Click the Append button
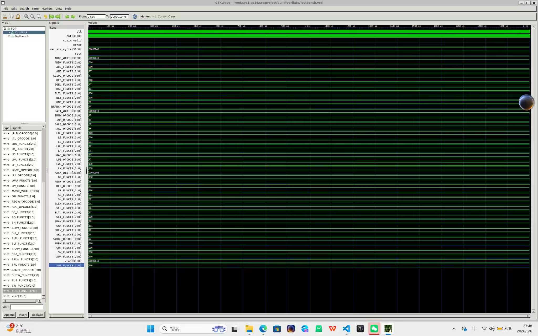 [x=9, y=315]
